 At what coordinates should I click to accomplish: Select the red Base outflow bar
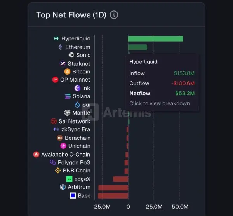113,195
